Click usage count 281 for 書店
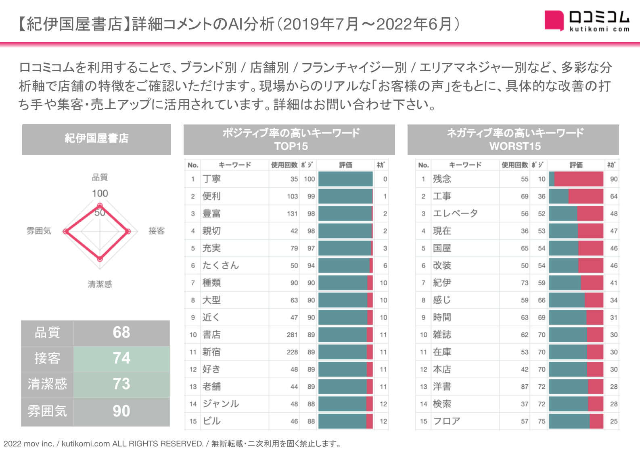The width and height of the screenshot is (640, 452). (x=292, y=335)
